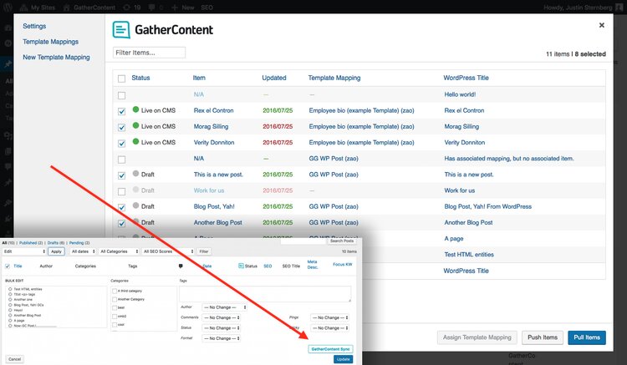Open the Pings No Change dropdown
Screen dimensions: 627x365
click(330, 318)
